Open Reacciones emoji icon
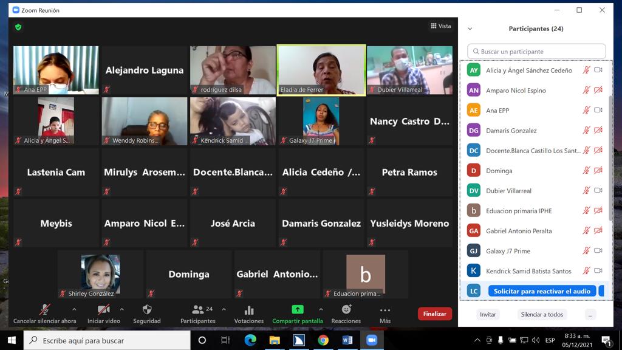622x350 pixels. [x=346, y=309]
